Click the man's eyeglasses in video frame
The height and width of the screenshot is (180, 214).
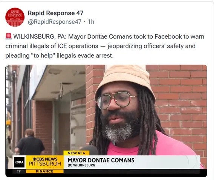116,100
